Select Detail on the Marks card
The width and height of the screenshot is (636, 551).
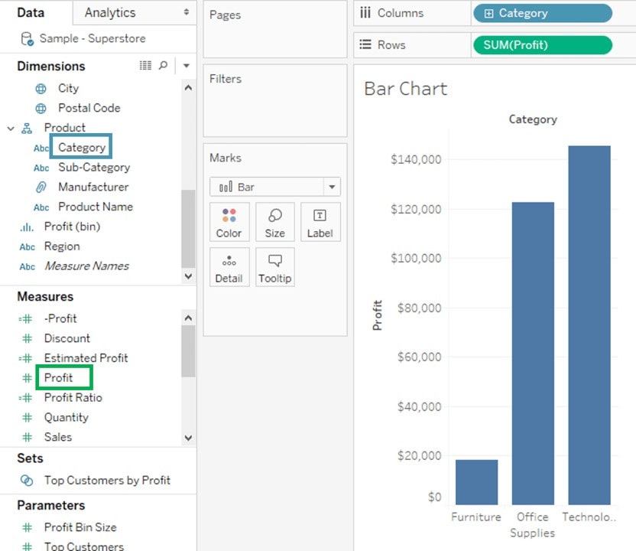(x=229, y=267)
